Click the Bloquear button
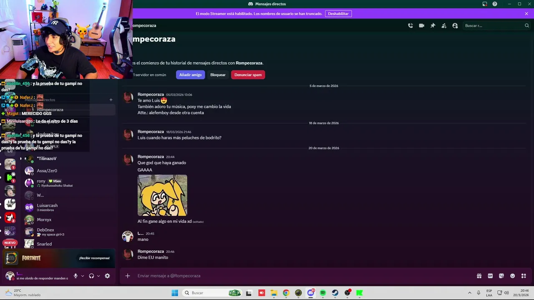 point(218,75)
